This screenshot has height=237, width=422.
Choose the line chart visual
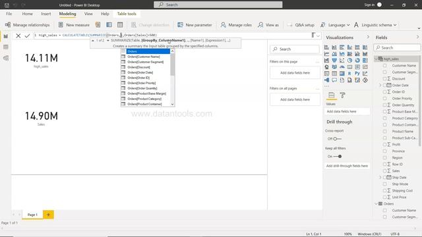pyautogui.click(x=326, y=54)
